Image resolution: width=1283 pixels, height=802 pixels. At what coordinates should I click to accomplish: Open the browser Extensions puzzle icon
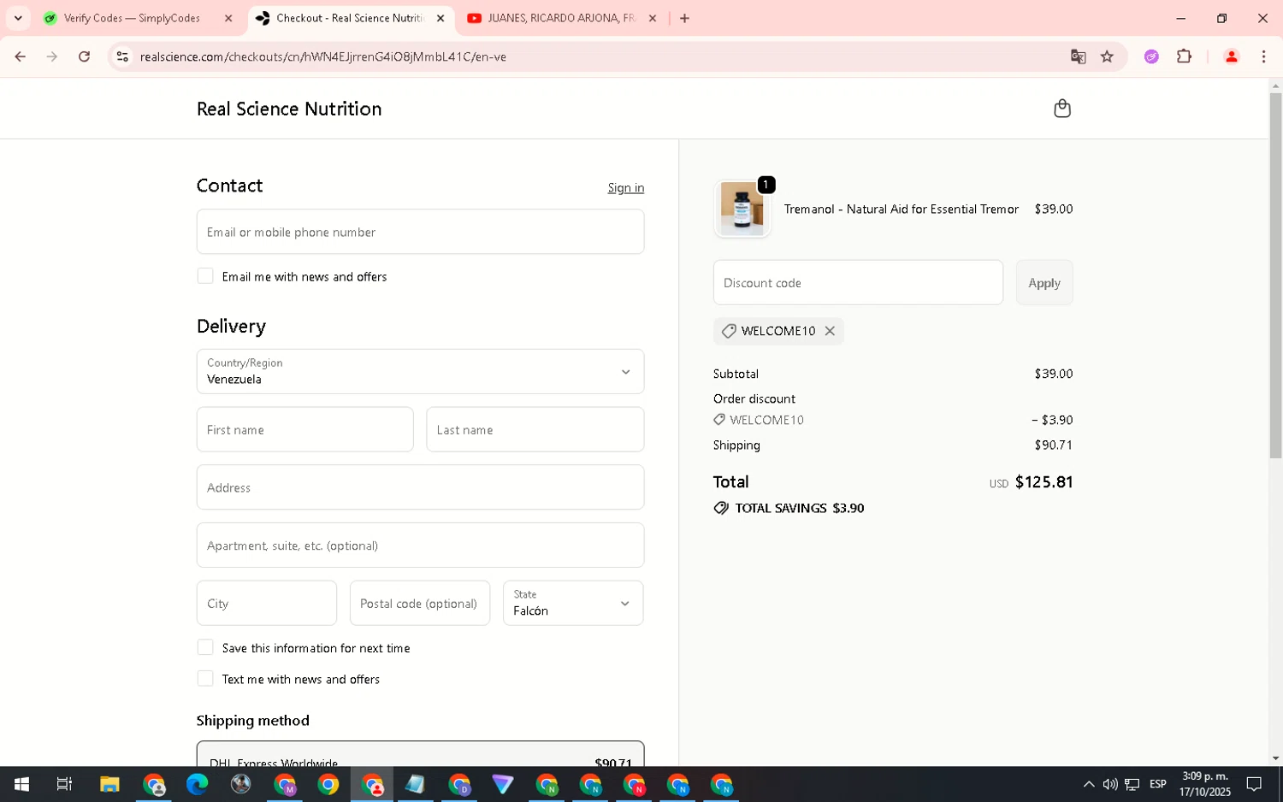[1184, 56]
